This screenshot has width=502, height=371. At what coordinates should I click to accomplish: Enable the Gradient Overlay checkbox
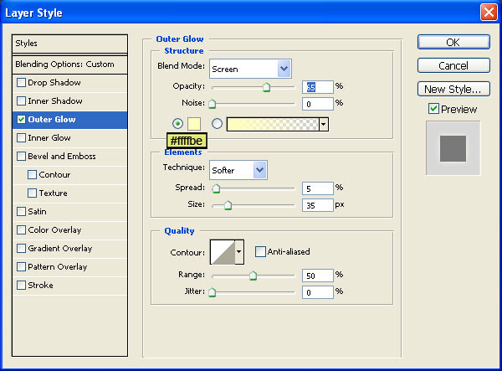[21, 248]
